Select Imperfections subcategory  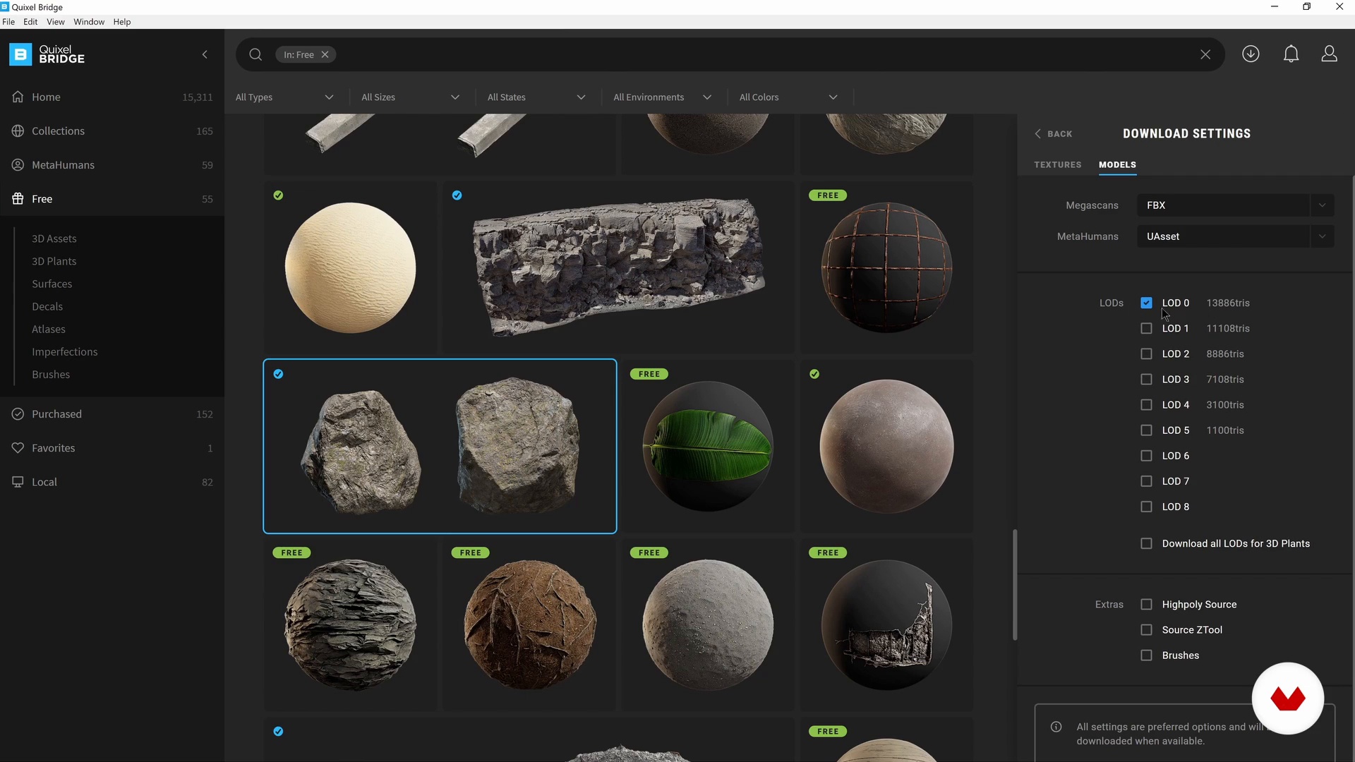[x=65, y=351]
